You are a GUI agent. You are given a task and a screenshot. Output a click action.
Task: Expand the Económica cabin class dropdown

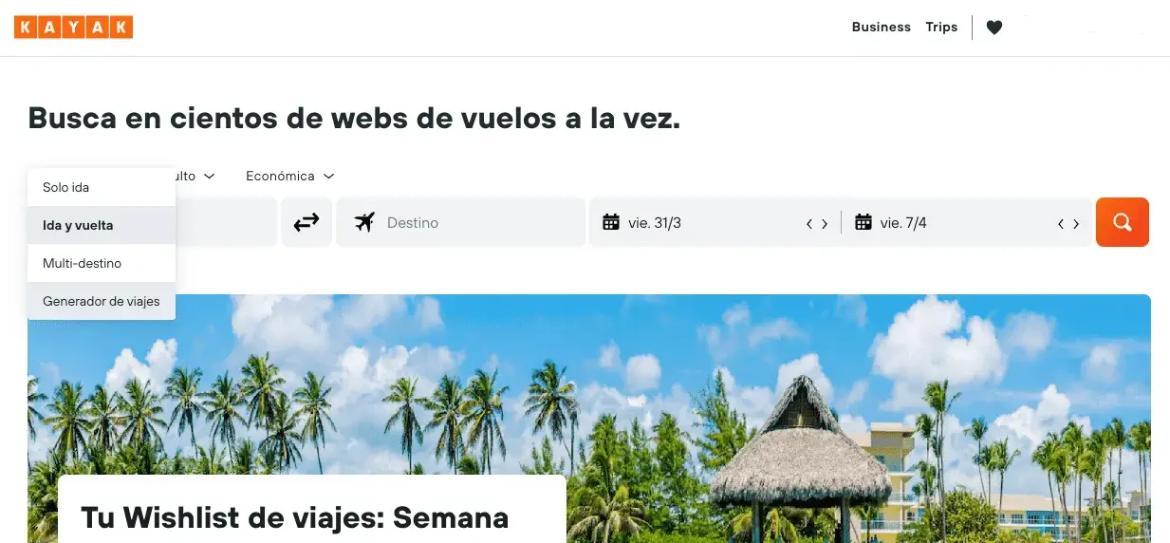[x=289, y=176]
